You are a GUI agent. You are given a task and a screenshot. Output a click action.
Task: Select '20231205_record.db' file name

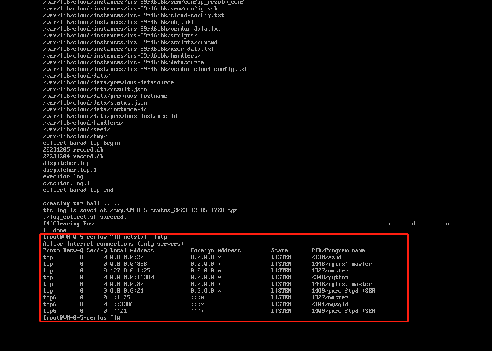(x=73, y=150)
